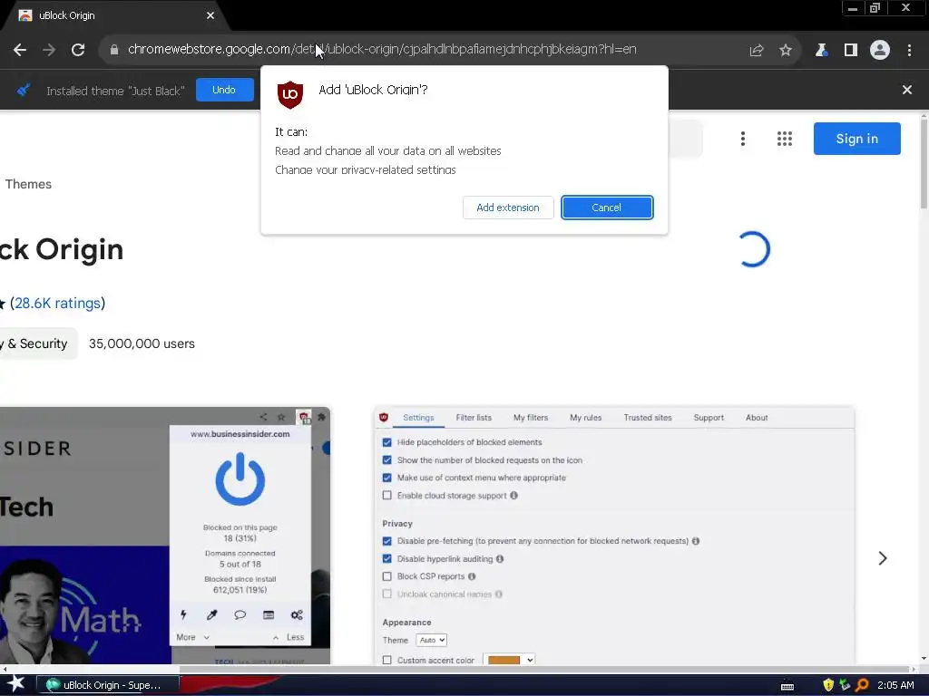Click the 2:05 AM clock
The image size is (929, 696).
(895, 685)
